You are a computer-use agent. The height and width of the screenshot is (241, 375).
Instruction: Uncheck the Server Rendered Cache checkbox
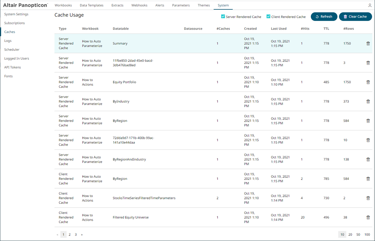(223, 17)
